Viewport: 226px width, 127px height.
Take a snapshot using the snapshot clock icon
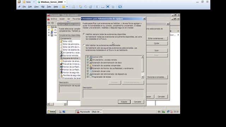point(81,7)
